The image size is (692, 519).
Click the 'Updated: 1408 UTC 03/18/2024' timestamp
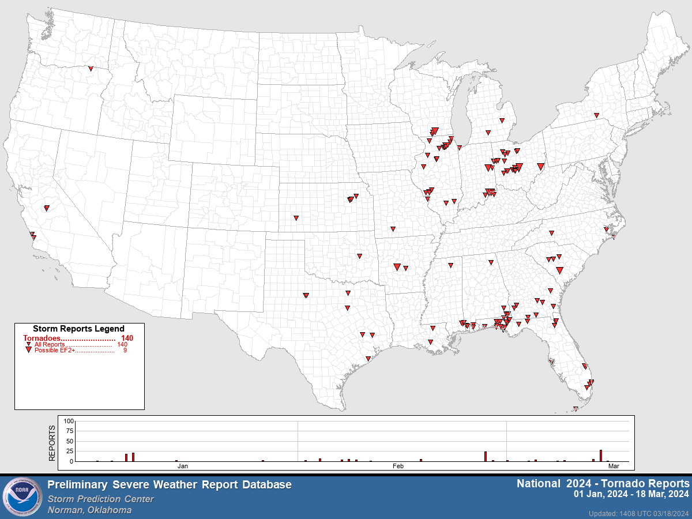click(x=639, y=513)
